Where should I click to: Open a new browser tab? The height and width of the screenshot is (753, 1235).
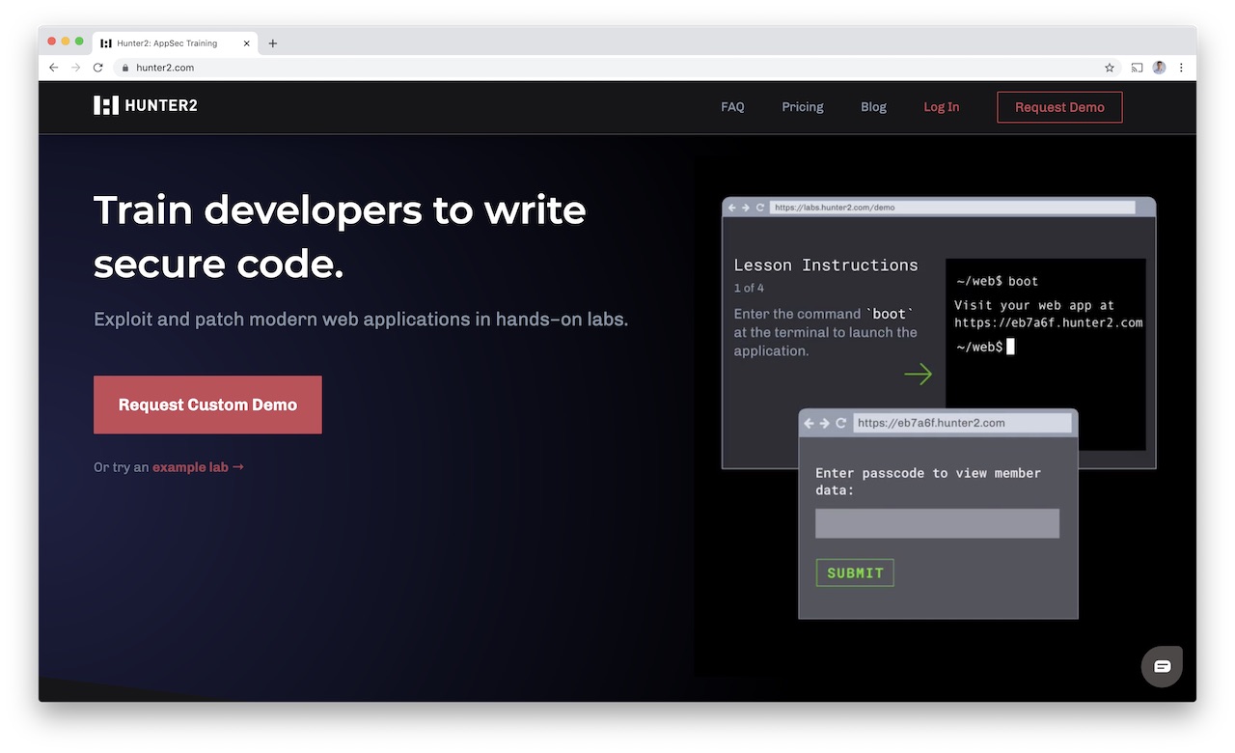[x=273, y=43]
